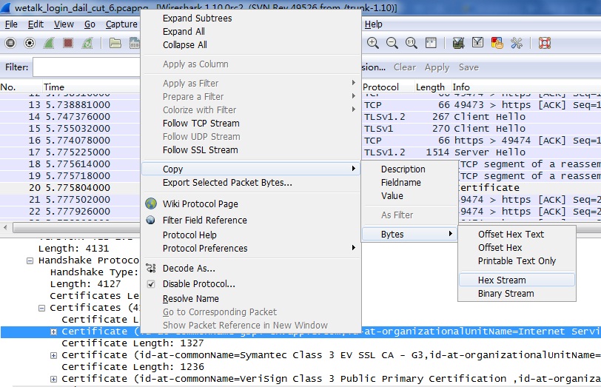Open the coloring rules editor
Screen dimensions: 601x387
point(497,43)
